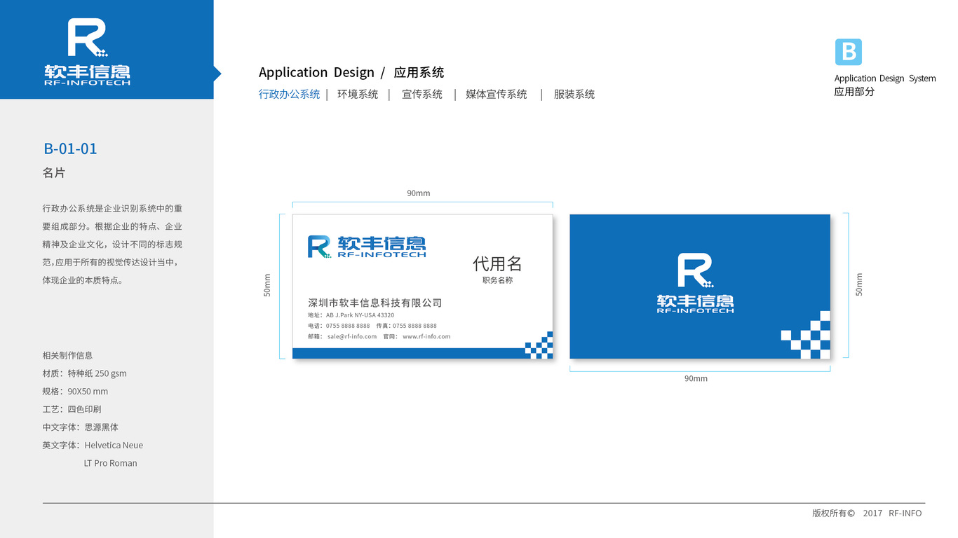Click the Application Design / 应用系统 heading

(x=351, y=72)
